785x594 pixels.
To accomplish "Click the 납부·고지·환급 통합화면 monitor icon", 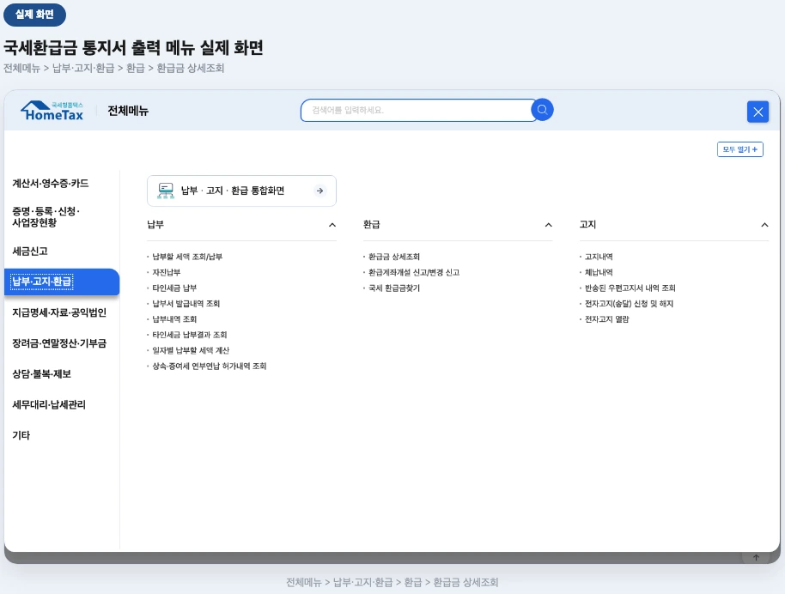I will 166,191.
